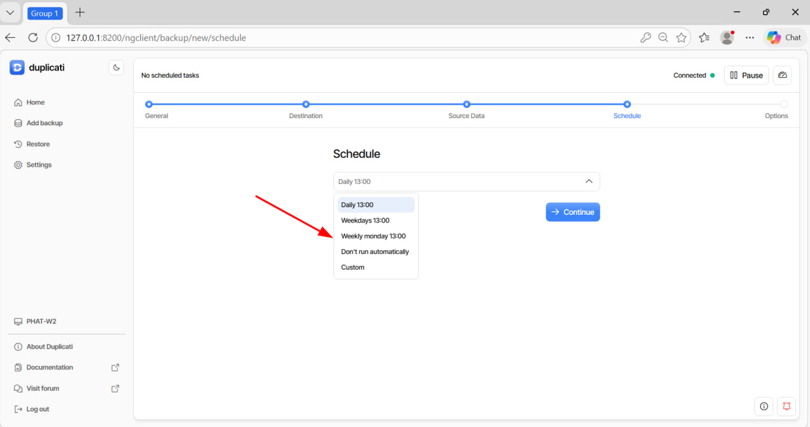Click the throttle speed gauge icon
Screen dimensions: 810x427
[x=782, y=75]
